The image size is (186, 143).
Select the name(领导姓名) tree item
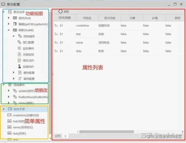click(x=23, y=127)
